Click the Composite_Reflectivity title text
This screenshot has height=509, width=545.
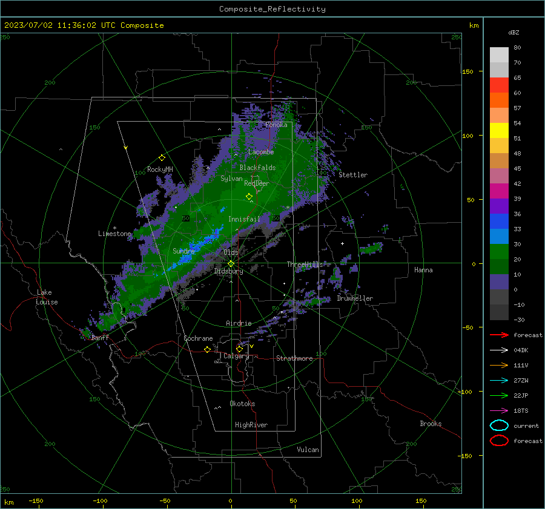click(x=272, y=9)
